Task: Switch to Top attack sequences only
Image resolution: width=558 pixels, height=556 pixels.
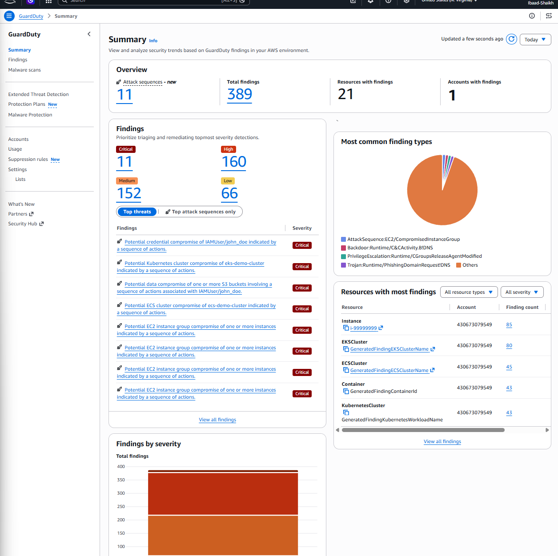Action: (x=201, y=212)
